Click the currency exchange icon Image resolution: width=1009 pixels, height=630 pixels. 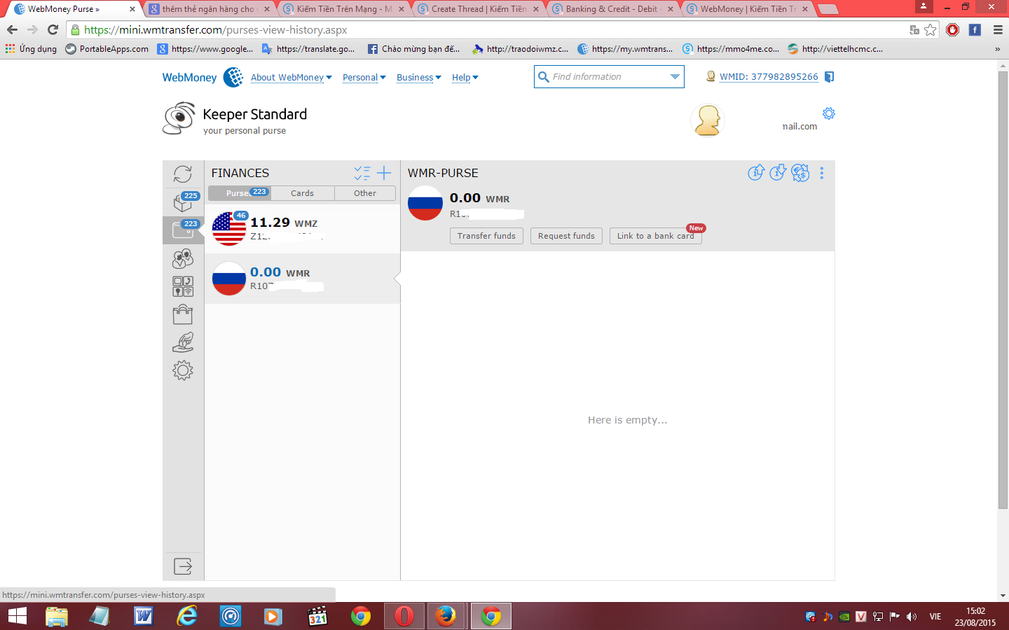(800, 172)
